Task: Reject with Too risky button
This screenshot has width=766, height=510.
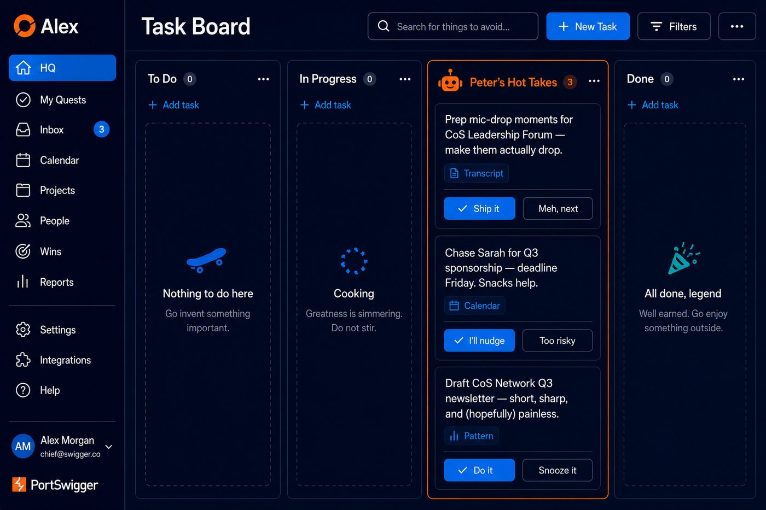Action: 558,341
